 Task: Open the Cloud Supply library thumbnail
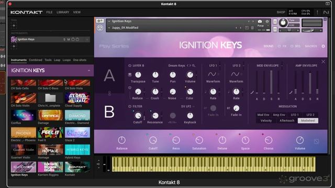(77, 98)
